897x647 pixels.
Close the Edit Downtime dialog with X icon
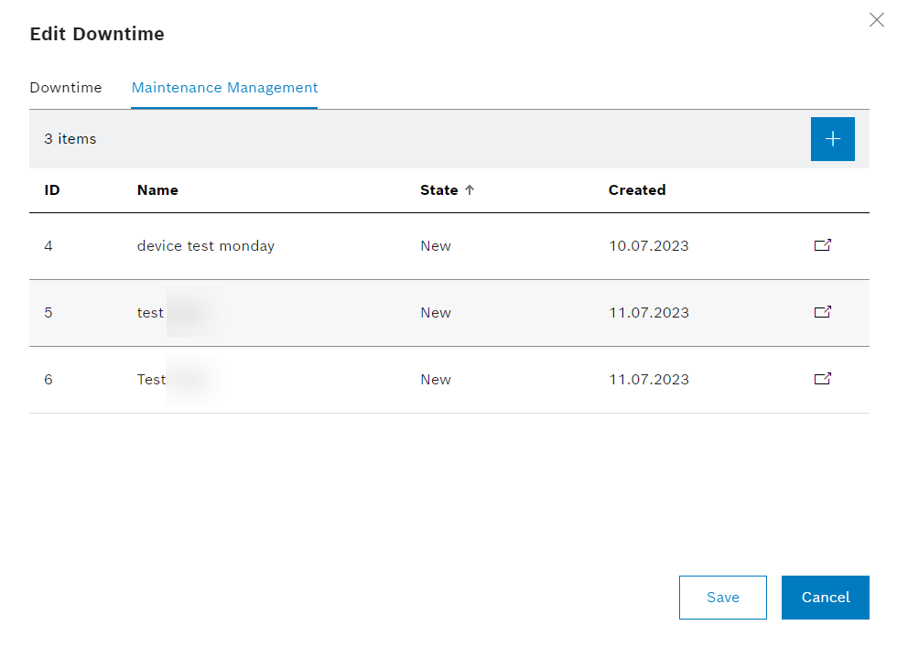point(876,19)
